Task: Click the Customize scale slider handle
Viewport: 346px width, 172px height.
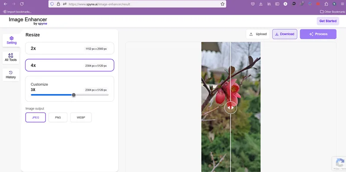Action: pos(74,95)
